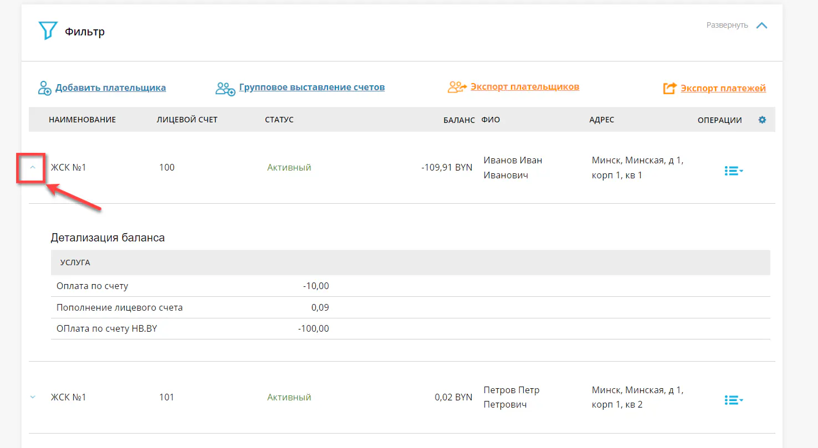Collapse balance details for account 100
This screenshot has width=818, height=448.
[x=33, y=167]
